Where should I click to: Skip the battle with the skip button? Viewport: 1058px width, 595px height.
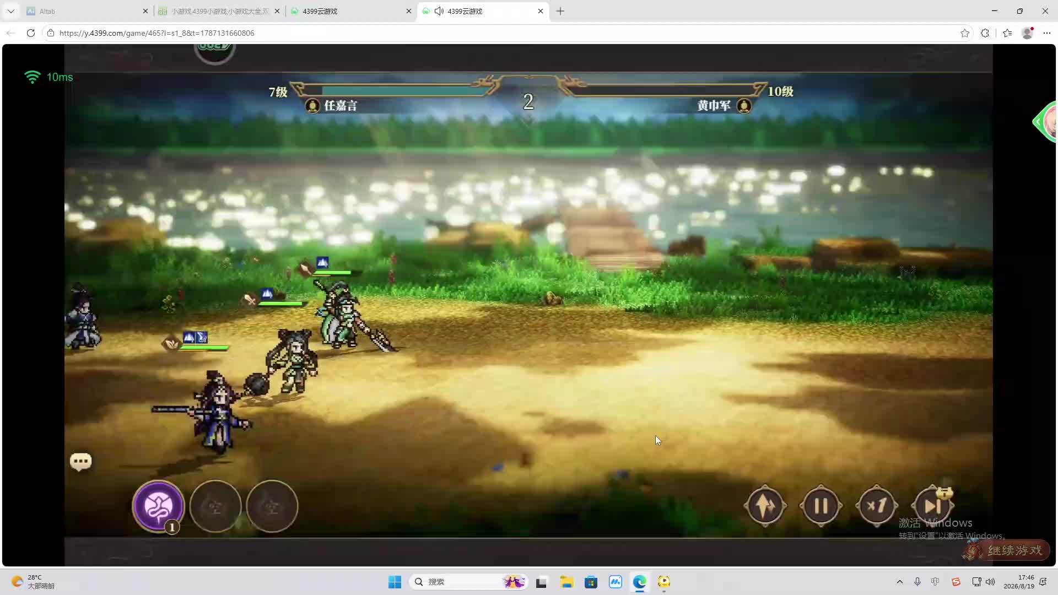[x=933, y=506]
